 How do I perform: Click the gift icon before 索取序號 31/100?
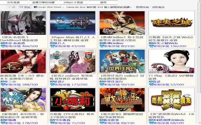click(x=52, y=123)
